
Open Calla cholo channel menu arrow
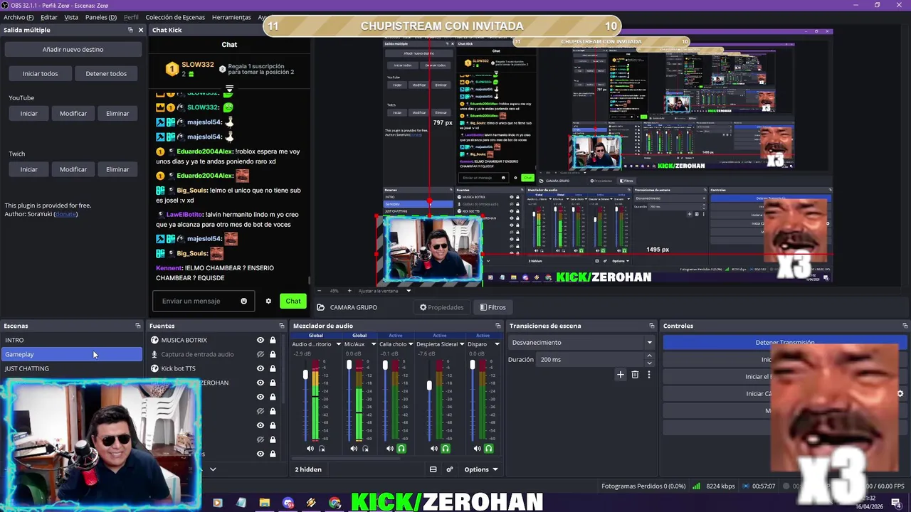point(411,344)
